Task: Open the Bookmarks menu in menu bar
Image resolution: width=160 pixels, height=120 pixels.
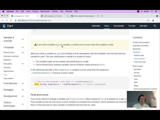Action: (45, 11)
